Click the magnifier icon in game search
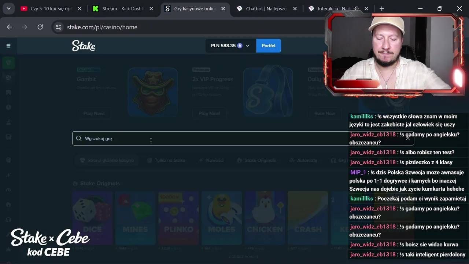This screenshot has width=469, height=264. coord(79,139)
